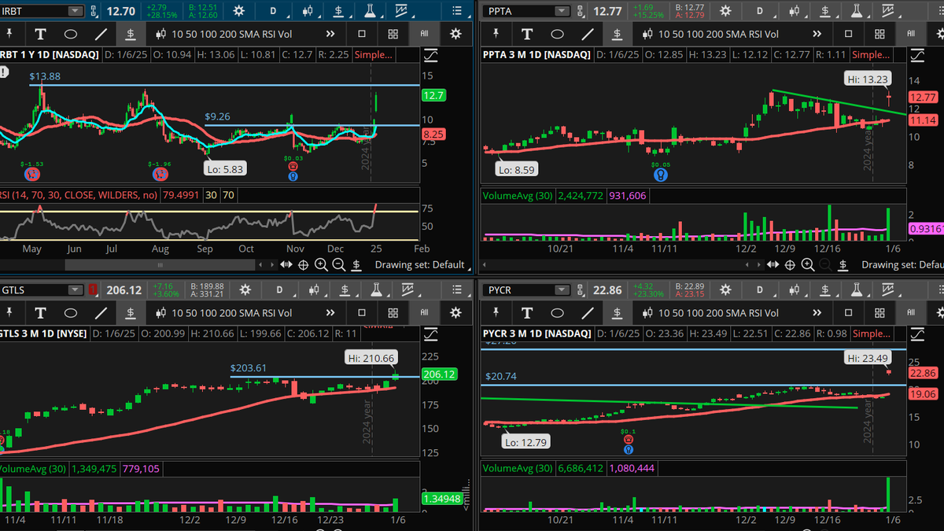Open the Patterns menu in PYCR header
944x531 pixels.
[887, 289]
